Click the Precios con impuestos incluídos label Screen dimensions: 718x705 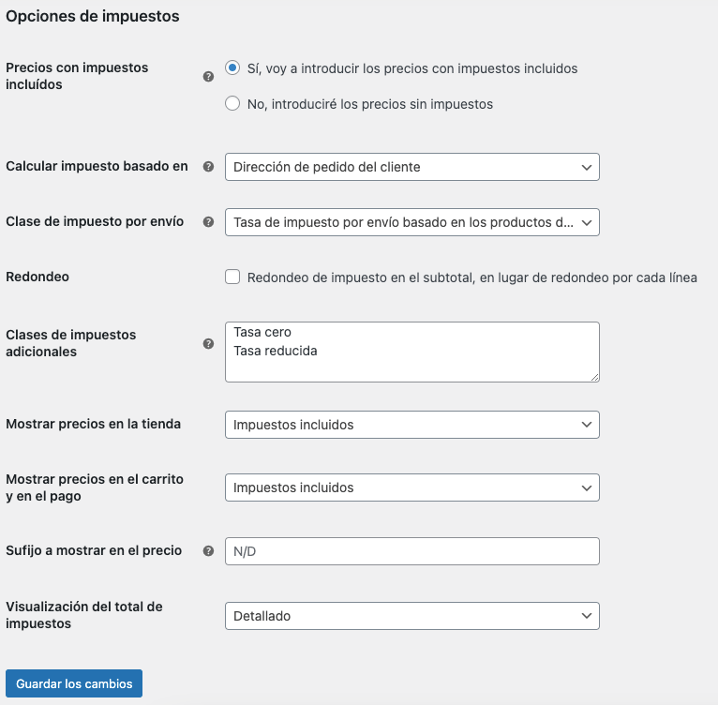point(77,76)
